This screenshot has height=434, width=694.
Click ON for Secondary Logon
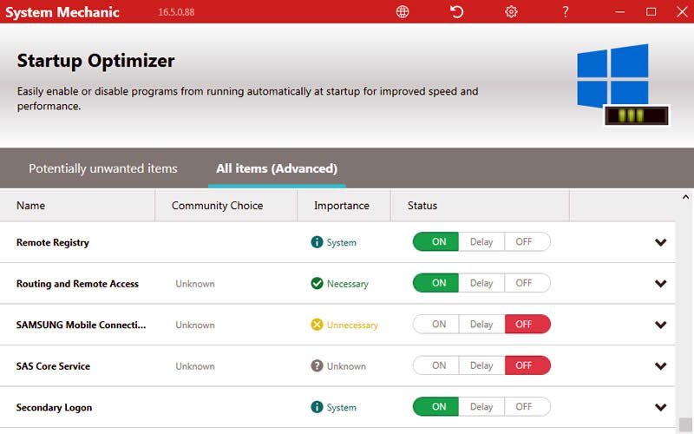coord(436,406)
